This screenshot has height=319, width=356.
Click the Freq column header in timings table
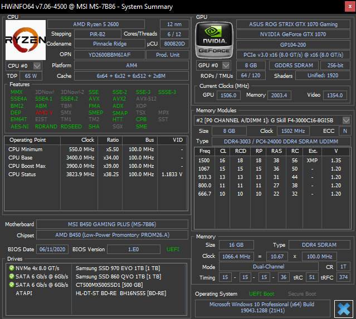point(204,151)
